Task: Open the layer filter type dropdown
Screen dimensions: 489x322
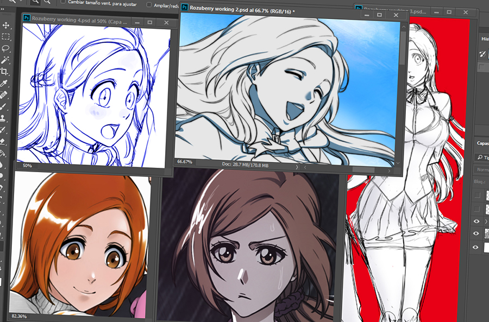Action: click(482, 157)
